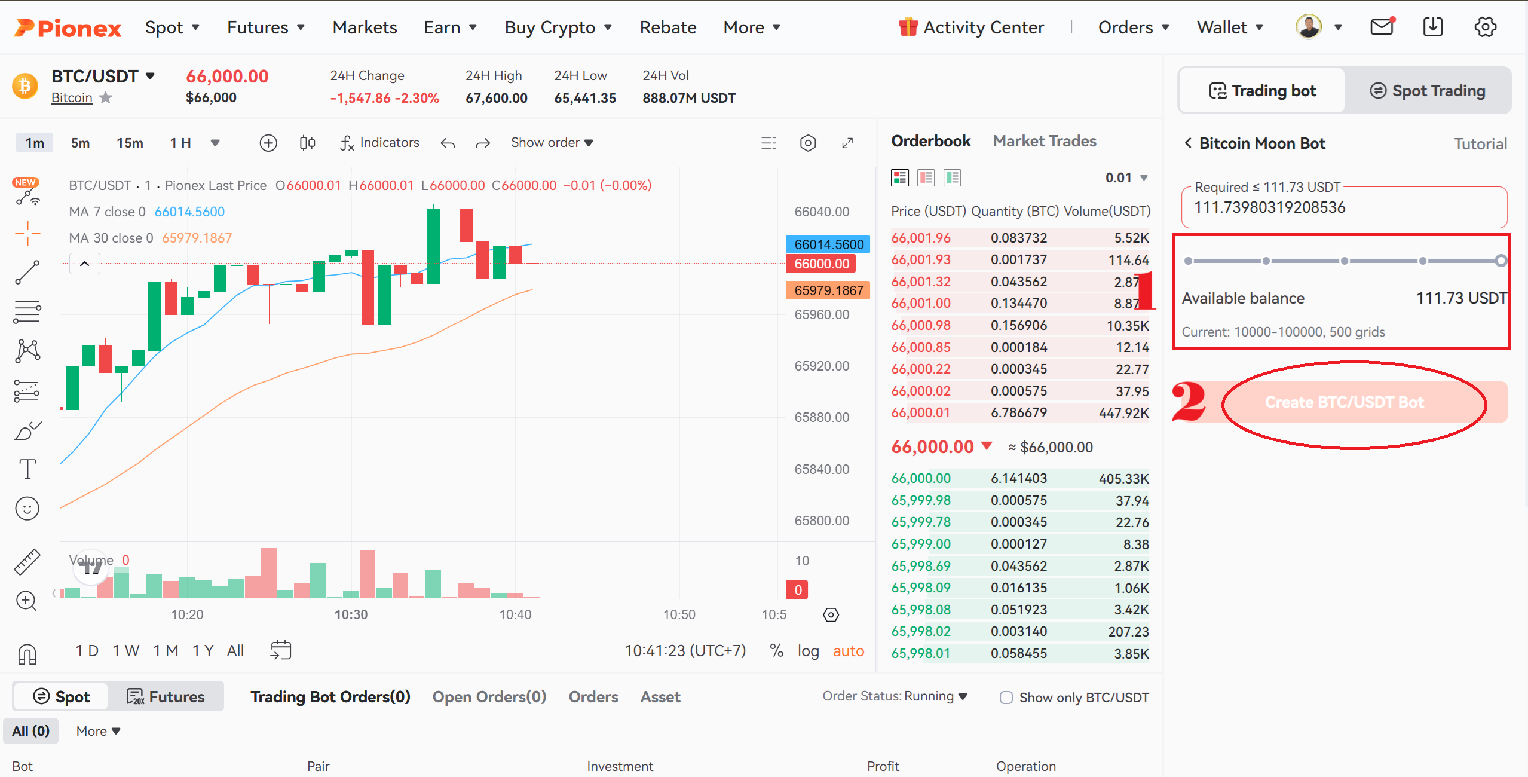Screen dimensions: 1528x777
Task: Open the download app icon
Action: 1433,27
